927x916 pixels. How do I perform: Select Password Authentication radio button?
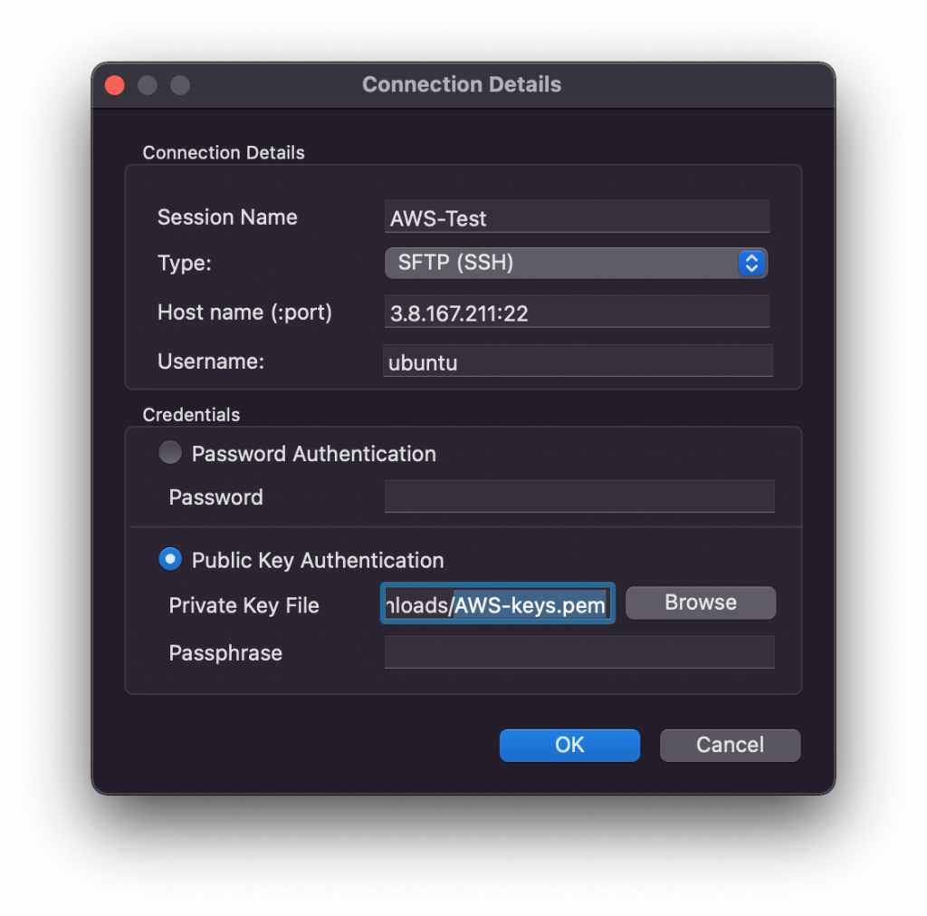pyautogui.click(x=170, y=453)
